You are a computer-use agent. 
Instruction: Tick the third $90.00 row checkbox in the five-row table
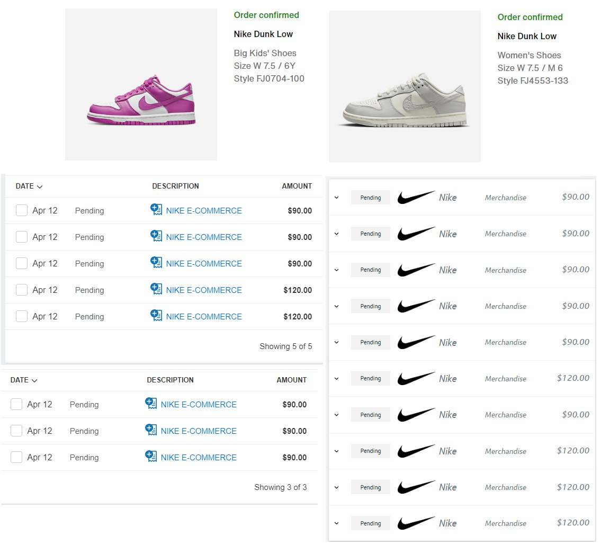pos(22,263)
